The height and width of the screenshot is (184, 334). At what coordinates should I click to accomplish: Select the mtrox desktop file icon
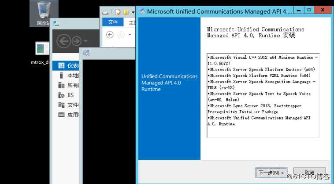click(42, 53)
